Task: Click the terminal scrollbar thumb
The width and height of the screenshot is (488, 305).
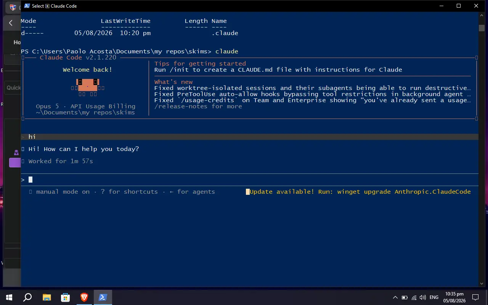Action: tap(482, 28)
